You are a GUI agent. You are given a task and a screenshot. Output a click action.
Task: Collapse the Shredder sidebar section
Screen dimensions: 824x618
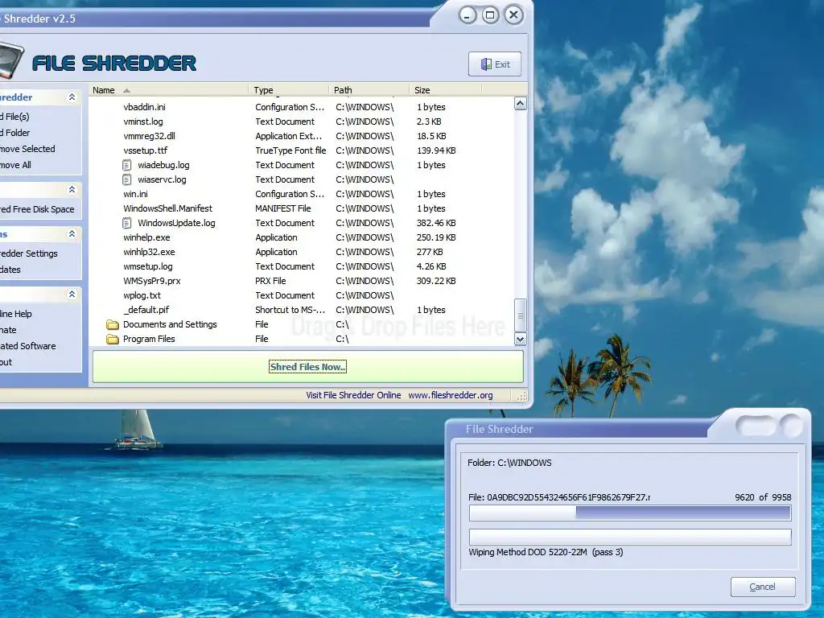(x=72, y=97)
